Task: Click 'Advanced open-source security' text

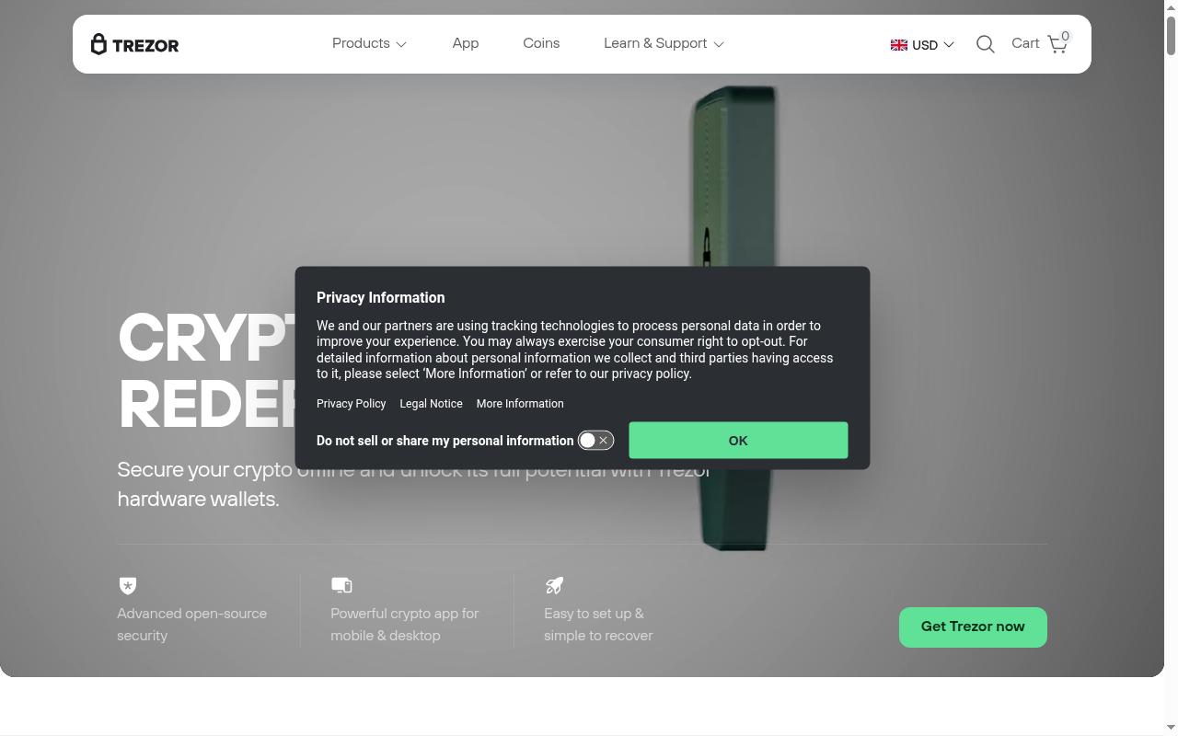Action: (192, 625)
